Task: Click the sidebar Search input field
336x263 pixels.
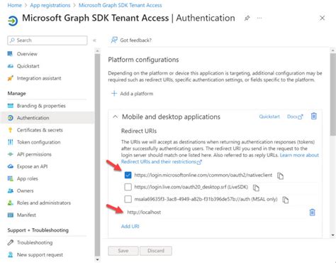Action: [47, 41]
